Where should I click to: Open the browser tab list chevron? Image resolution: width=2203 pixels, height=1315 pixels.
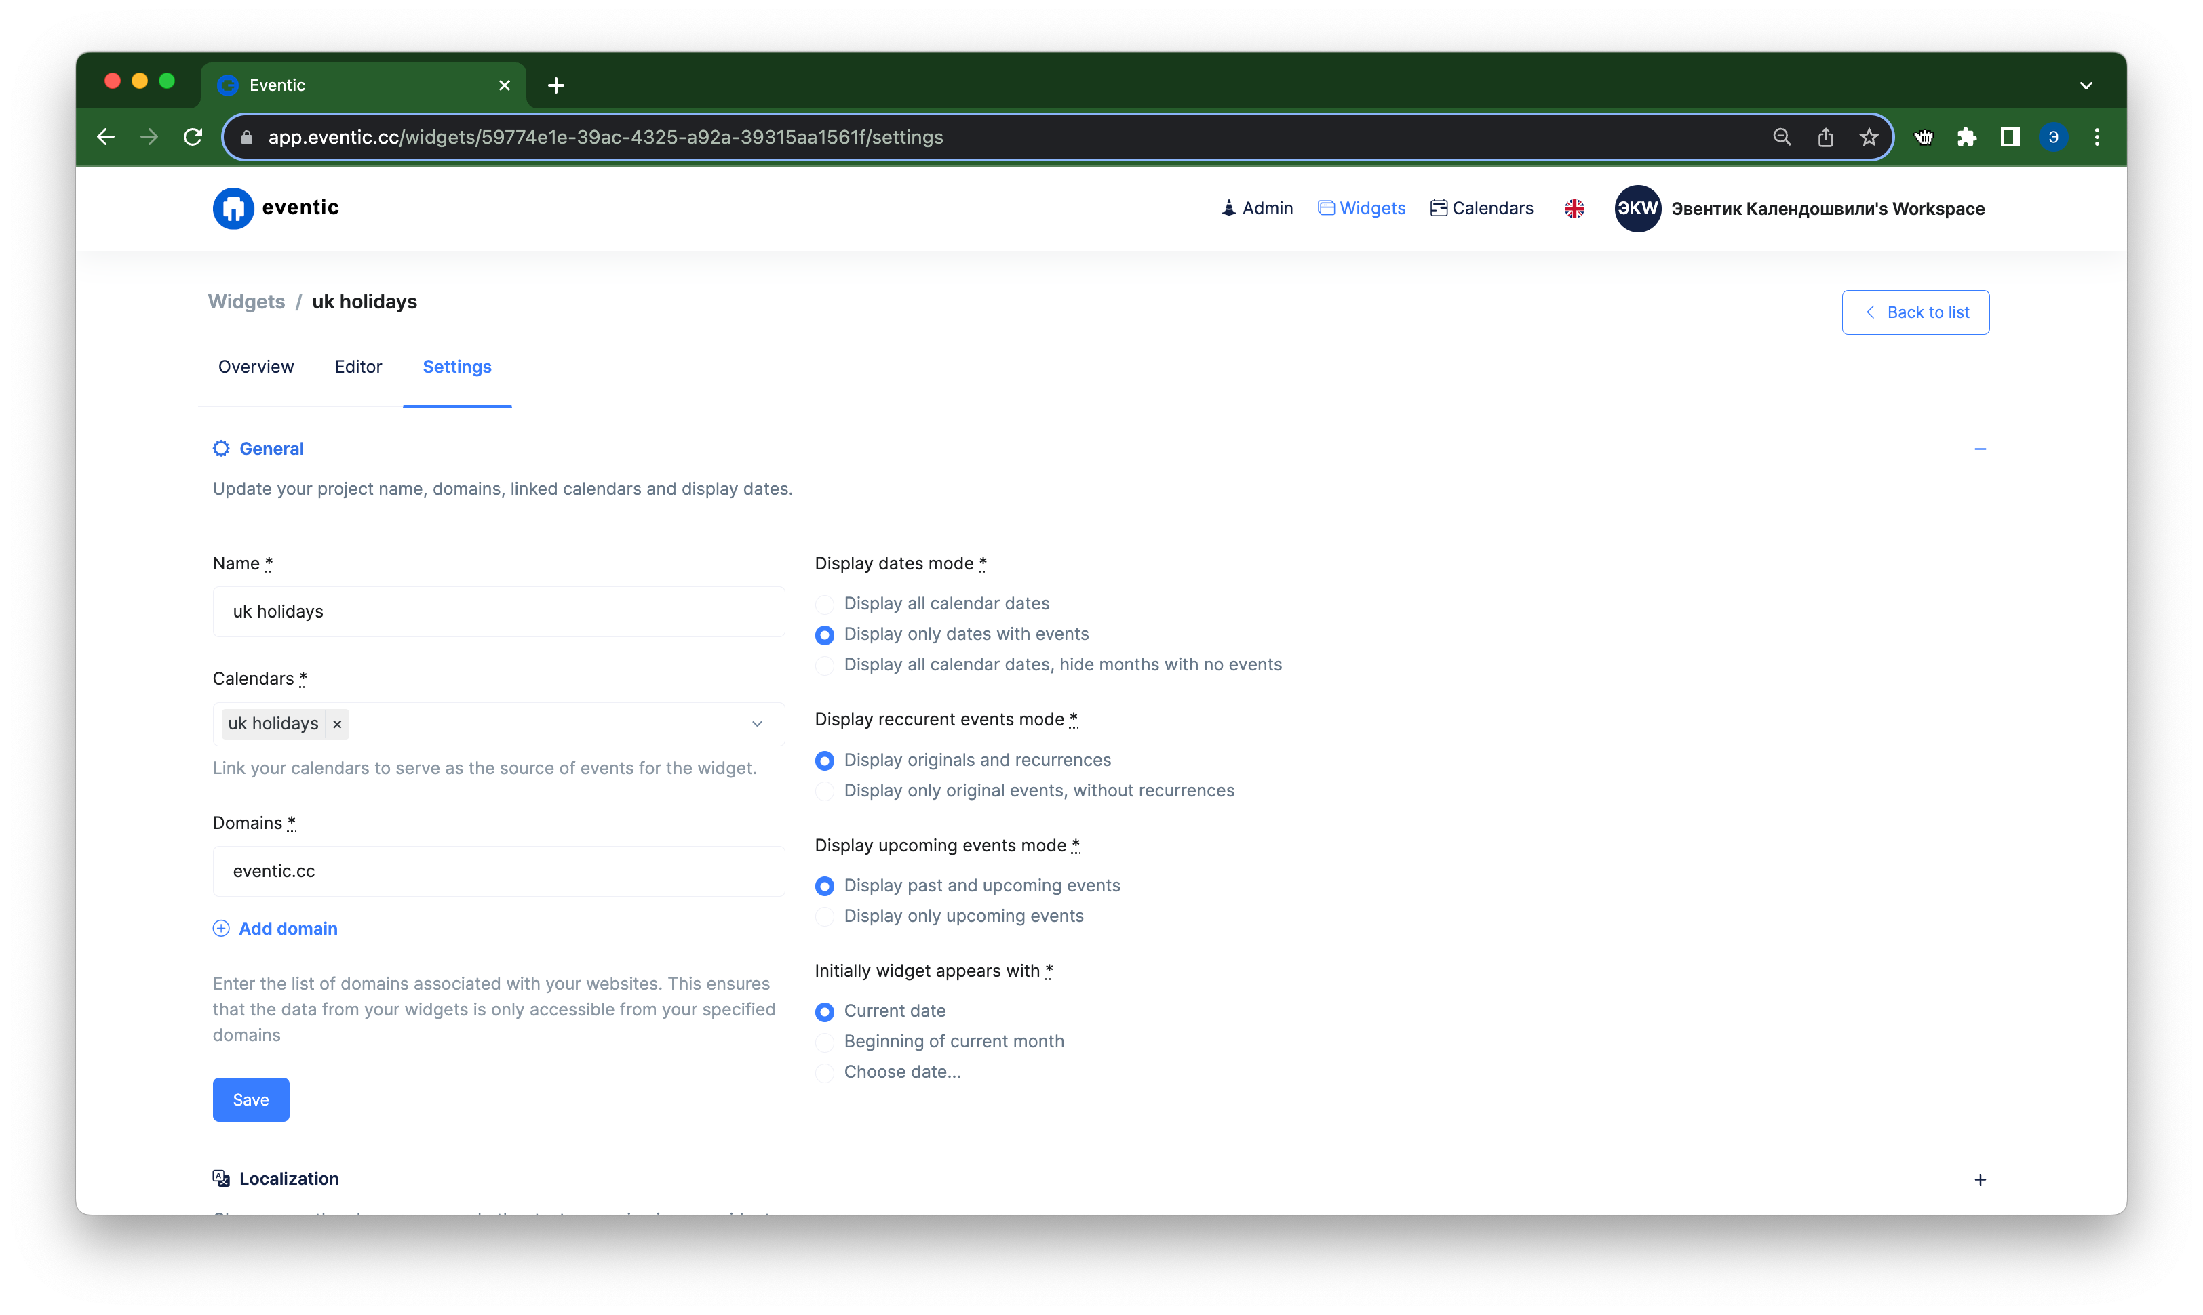pos(2086,85)
